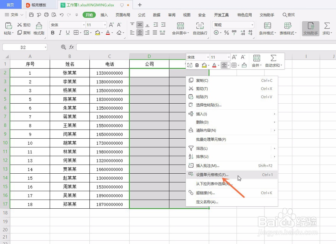Toggle bold formatting on selected cells
The width and height of the screenshot is (336, 244).
click(52, 33)
